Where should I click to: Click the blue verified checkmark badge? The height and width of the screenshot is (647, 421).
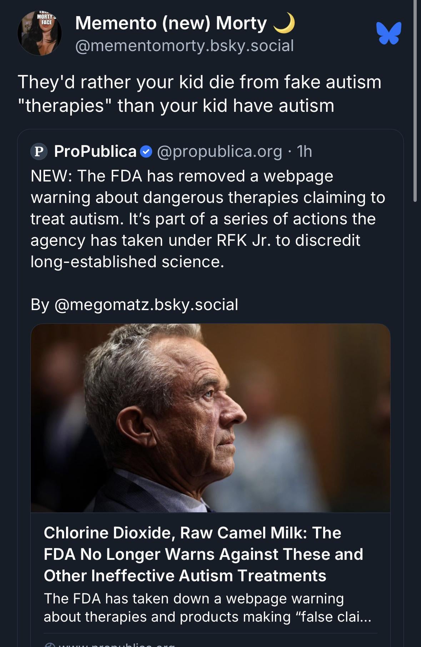tap(146, 151)
